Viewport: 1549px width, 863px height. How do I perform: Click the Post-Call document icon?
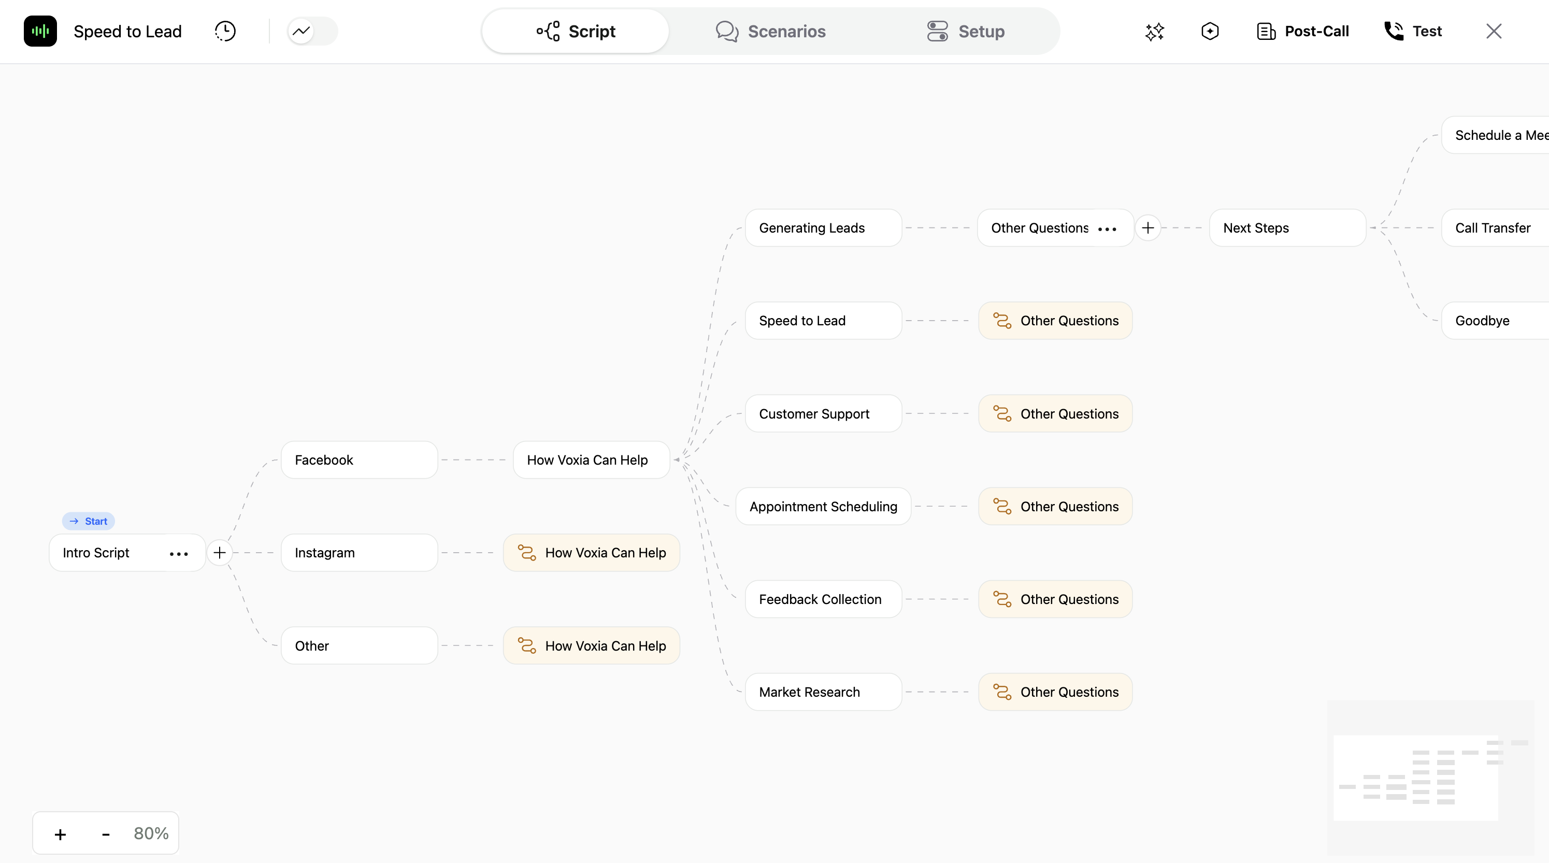point(1266,31)
